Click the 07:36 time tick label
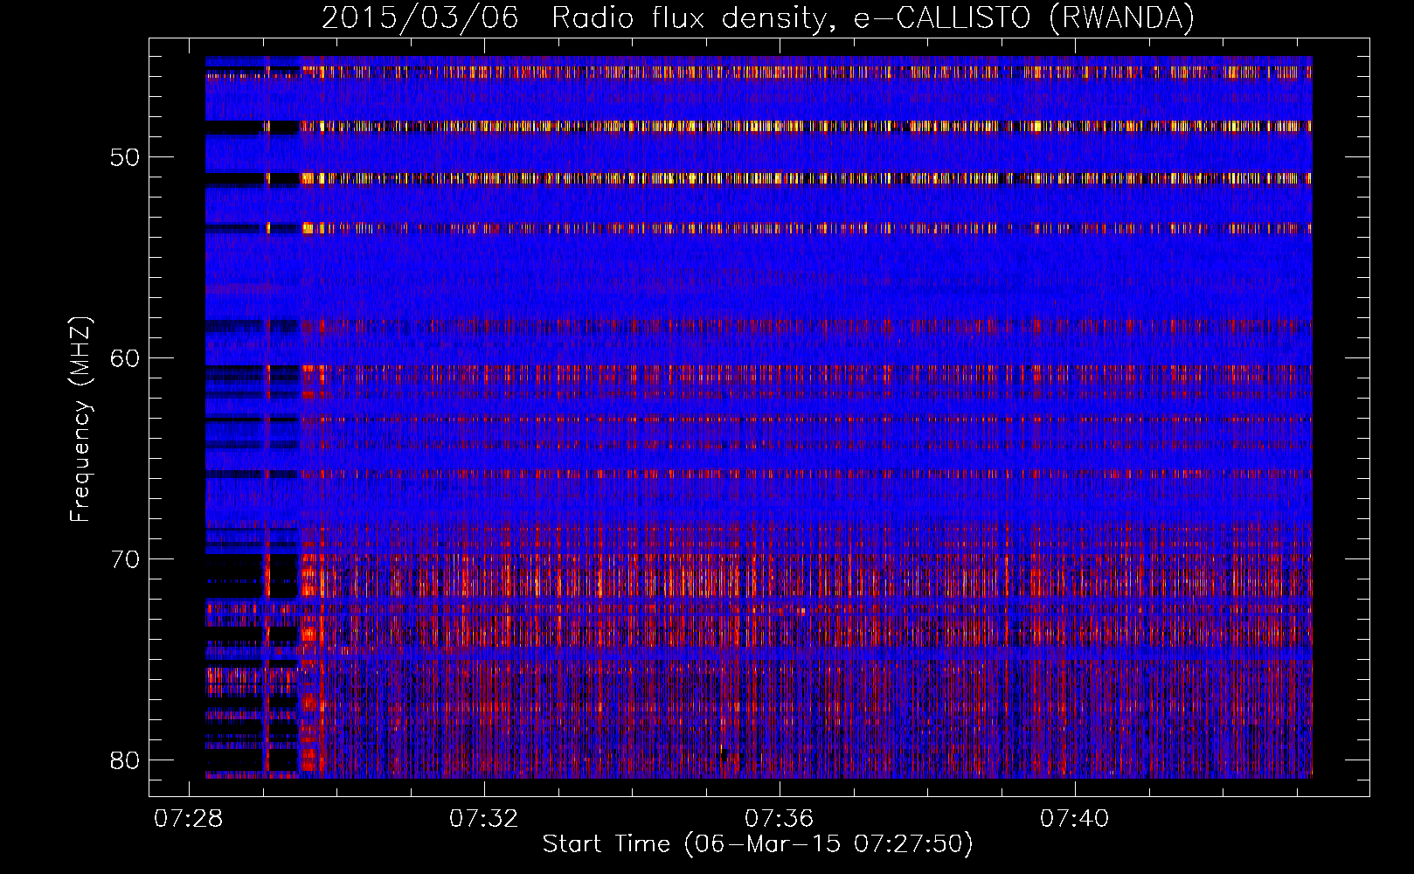The height and width of the screenshot is (874, 1414). point(779,819)
